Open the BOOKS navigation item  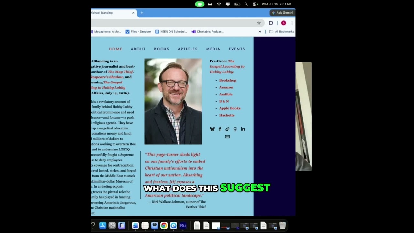(x=162, y=49)
